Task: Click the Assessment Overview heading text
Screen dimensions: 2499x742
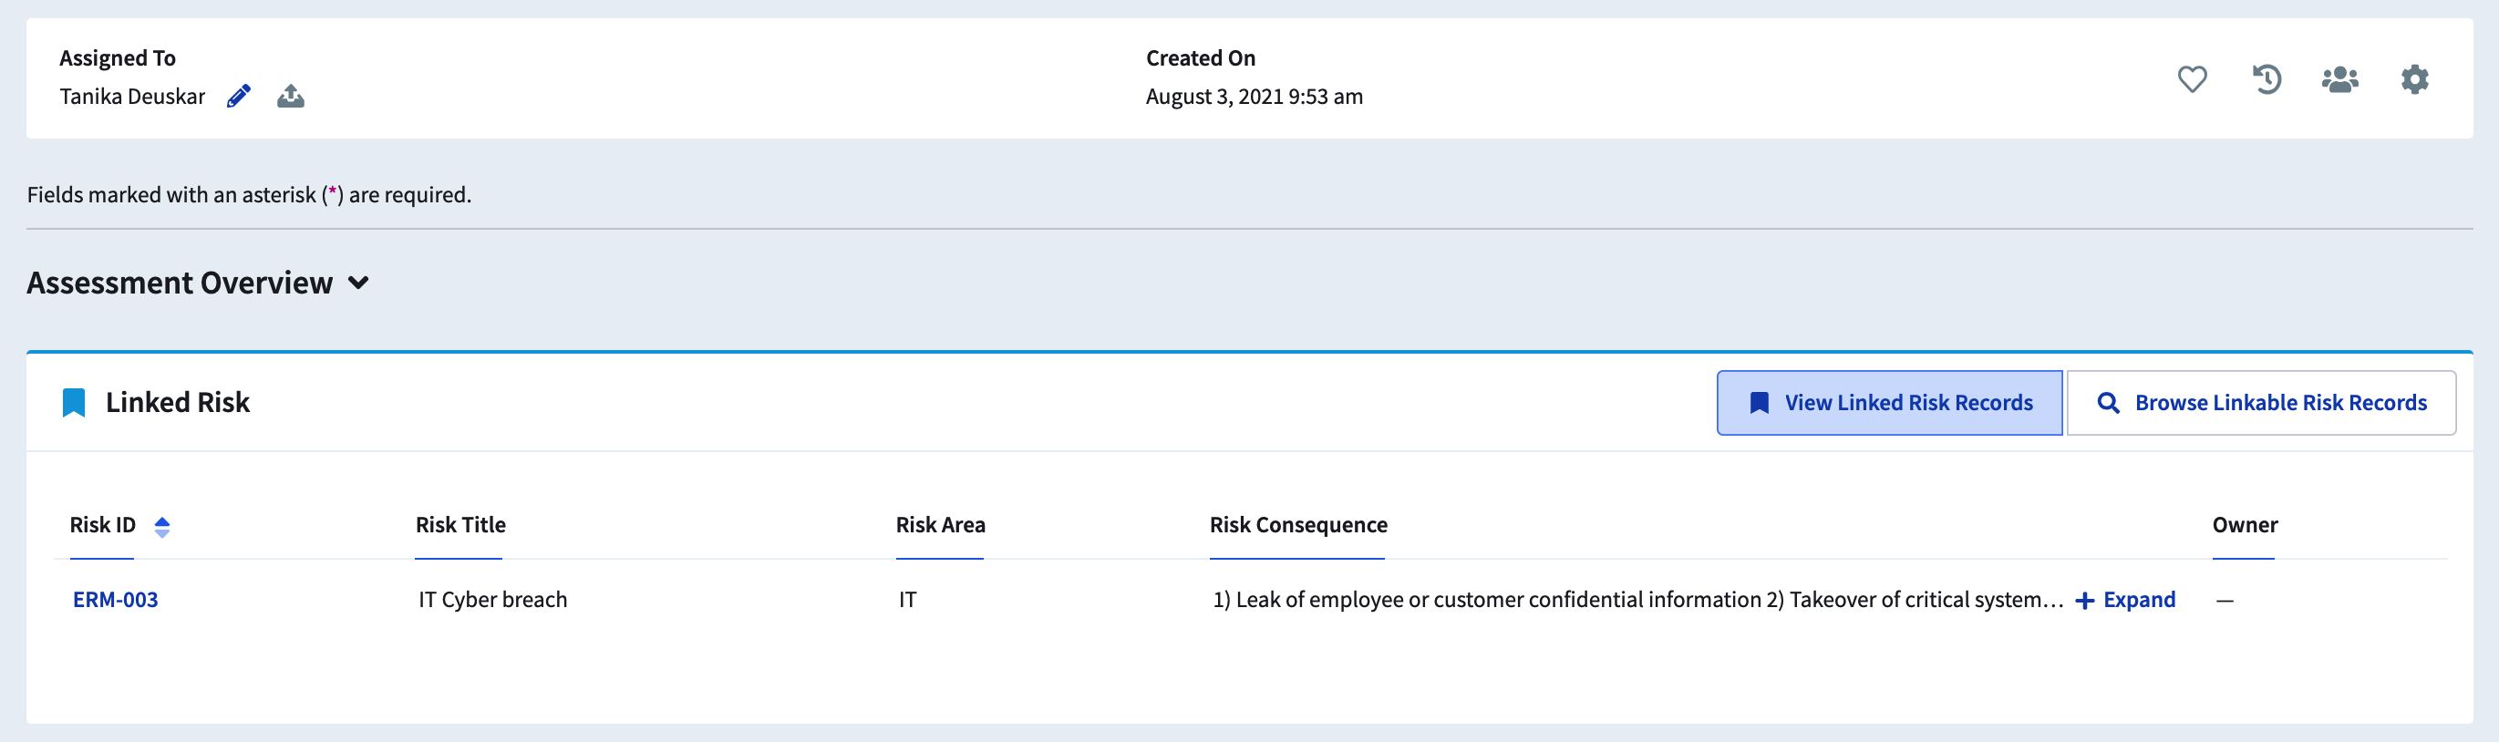Action: pyautogui.click(x=180, y=283)
